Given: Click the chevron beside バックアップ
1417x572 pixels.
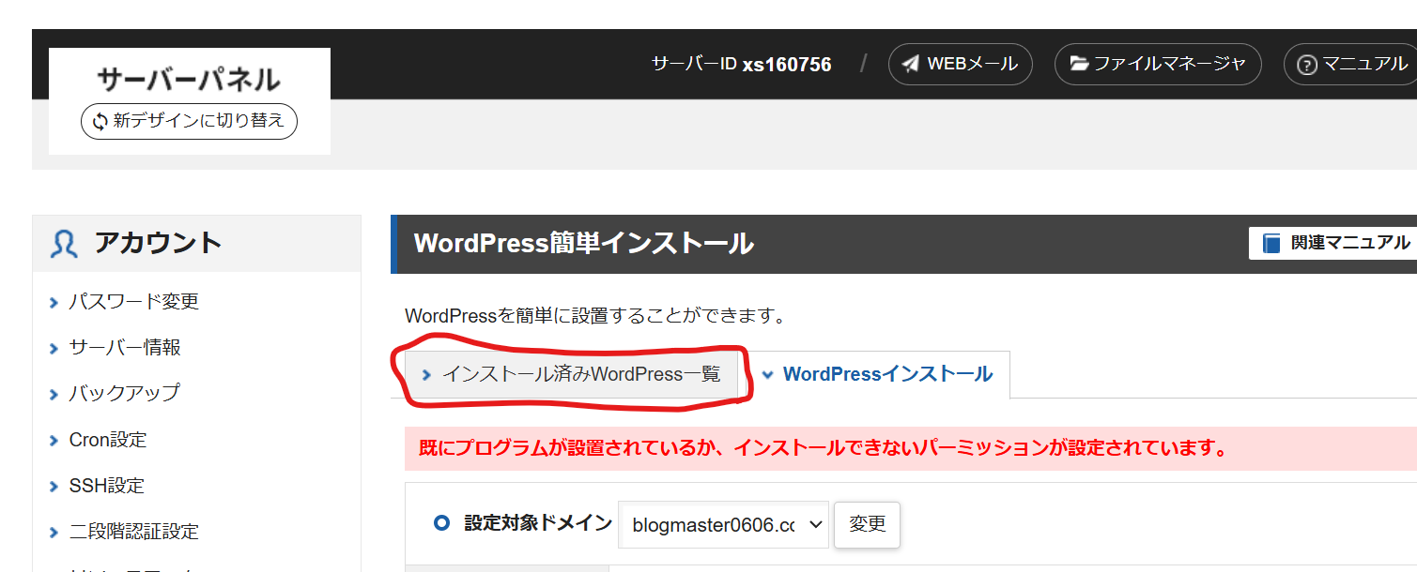Looking at the screenshot, I should (x=54, y=394).
